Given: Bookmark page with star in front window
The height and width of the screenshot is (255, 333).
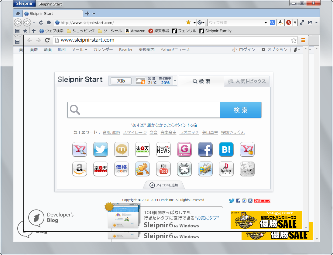Looking at the screenshot, I should 294,40.
